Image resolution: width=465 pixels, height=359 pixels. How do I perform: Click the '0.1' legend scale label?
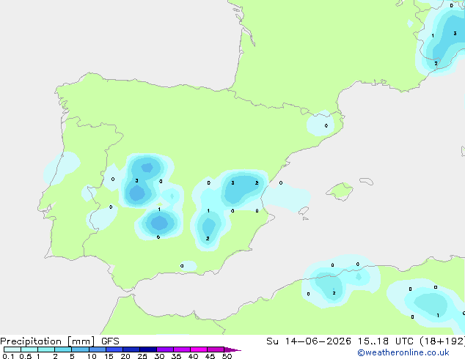(x=8, y=356)
